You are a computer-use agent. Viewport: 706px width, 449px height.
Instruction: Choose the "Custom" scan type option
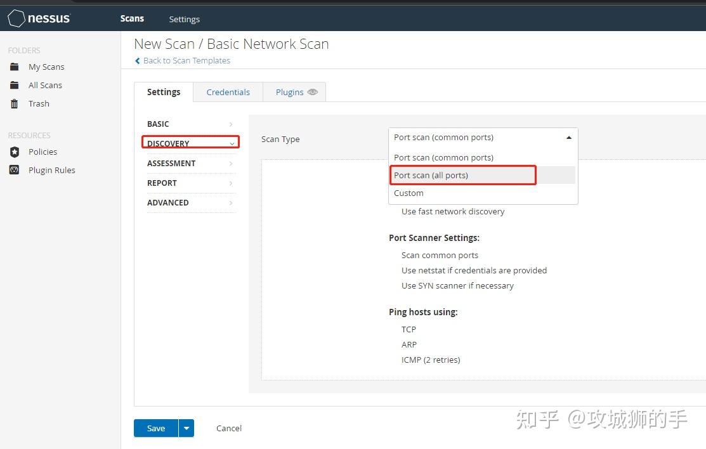409,193
